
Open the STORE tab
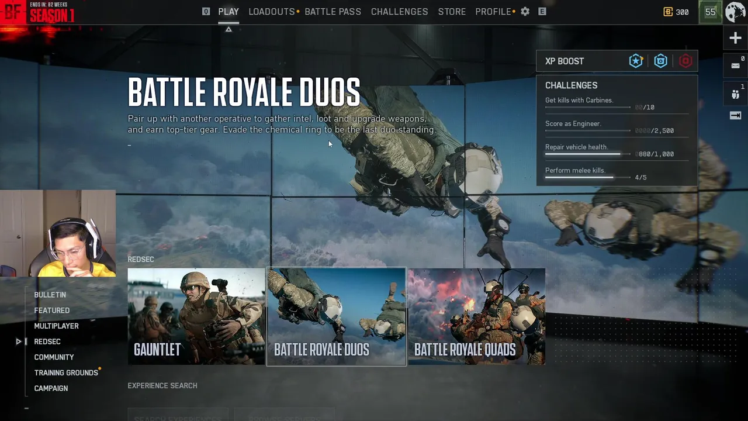click(452, 12)
